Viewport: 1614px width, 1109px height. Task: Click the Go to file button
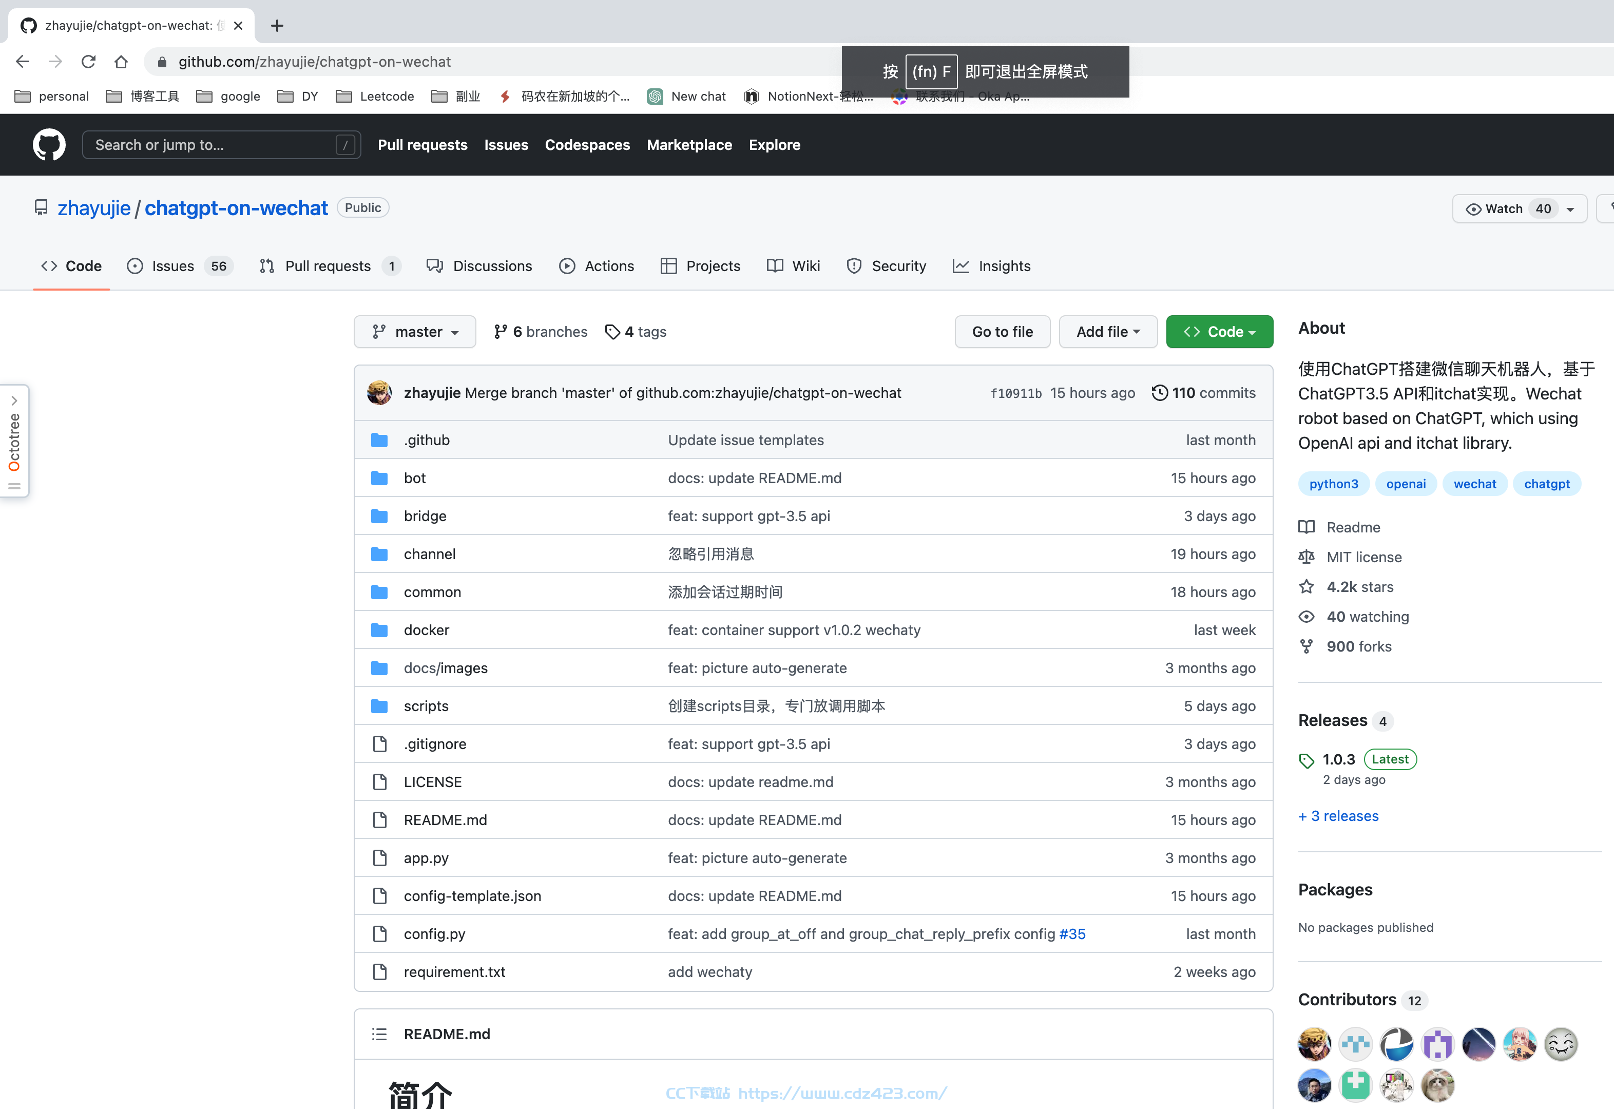(1003, 332)
